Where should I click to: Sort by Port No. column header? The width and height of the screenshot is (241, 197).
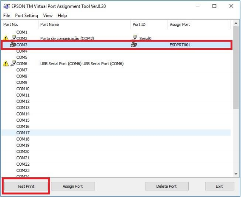tap(20, 25)
